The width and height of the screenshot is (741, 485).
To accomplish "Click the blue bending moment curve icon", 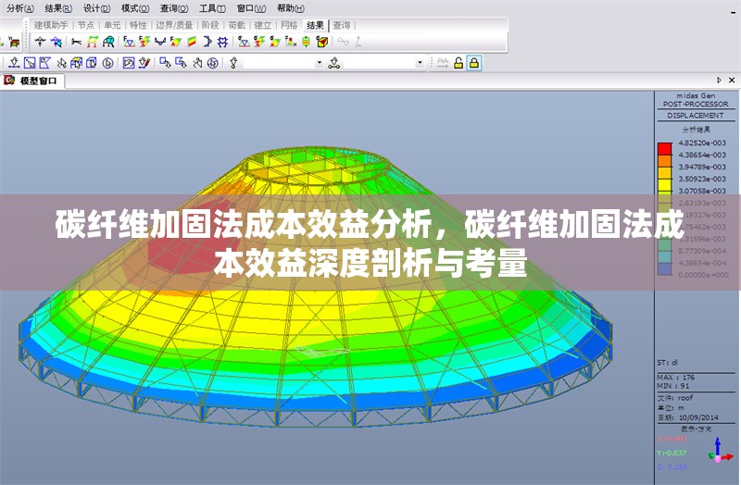I will click(x=160, y=42).
